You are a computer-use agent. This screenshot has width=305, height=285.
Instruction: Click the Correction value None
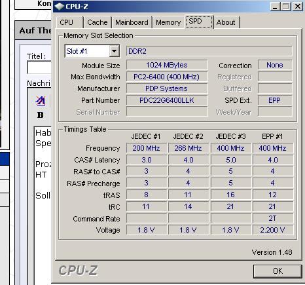click(275, 65)
